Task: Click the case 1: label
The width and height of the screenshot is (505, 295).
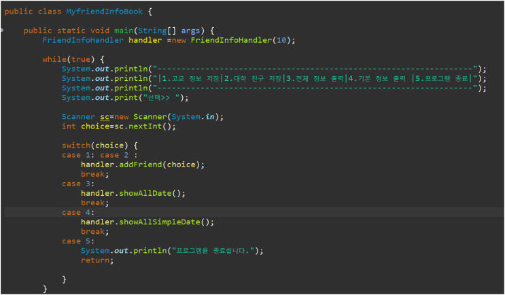Action: 78,155
